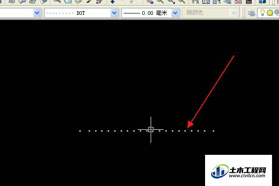This screenshot has width=279, height=186.
Task: Expand the color control dropdown arrow
Action: coord(37,13)
